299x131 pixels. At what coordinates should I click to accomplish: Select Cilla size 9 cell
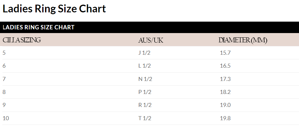click(x=4, y=105)
